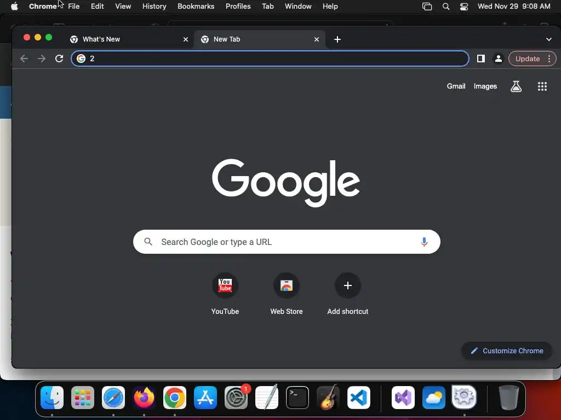561x420 pixels.
Task: Open Finder from the Dock
Action: [52, 398]
